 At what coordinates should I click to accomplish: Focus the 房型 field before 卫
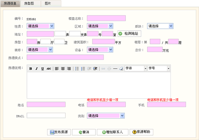coord(59,42)
